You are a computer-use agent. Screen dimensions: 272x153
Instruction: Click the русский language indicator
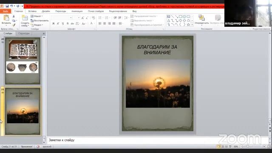47,147
